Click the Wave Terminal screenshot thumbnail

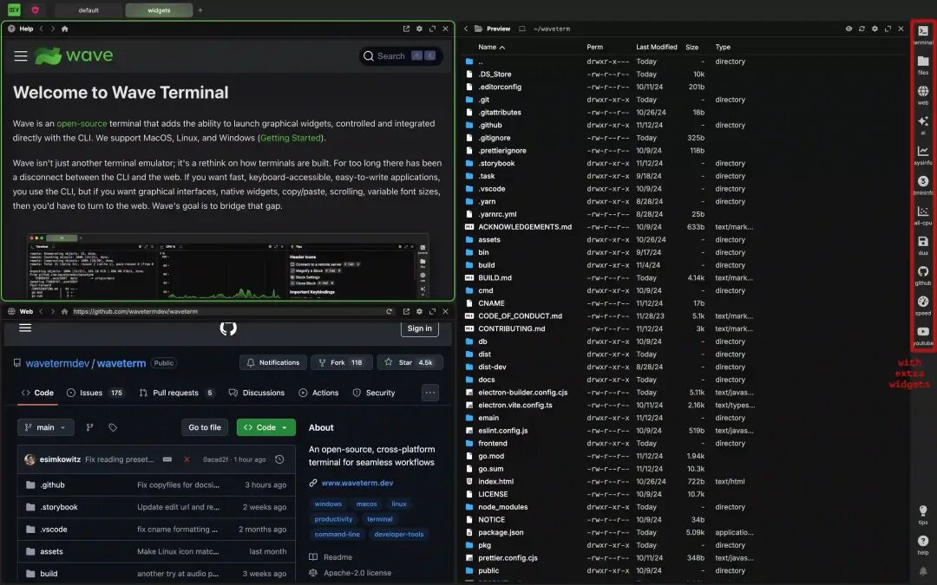tap(228, 267)
